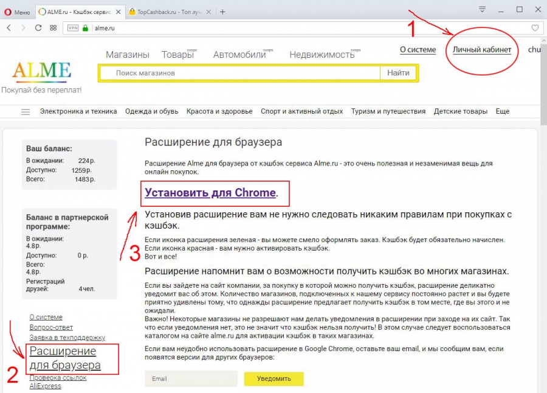
Task: Open Заявка в техподдержку link
Action: pos(67,338)
